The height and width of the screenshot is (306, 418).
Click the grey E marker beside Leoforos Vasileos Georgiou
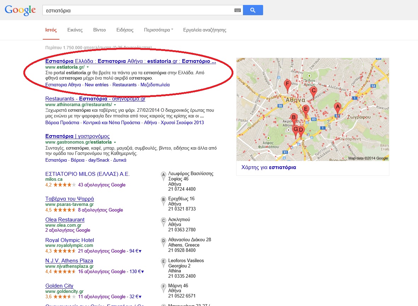point(163,263)
